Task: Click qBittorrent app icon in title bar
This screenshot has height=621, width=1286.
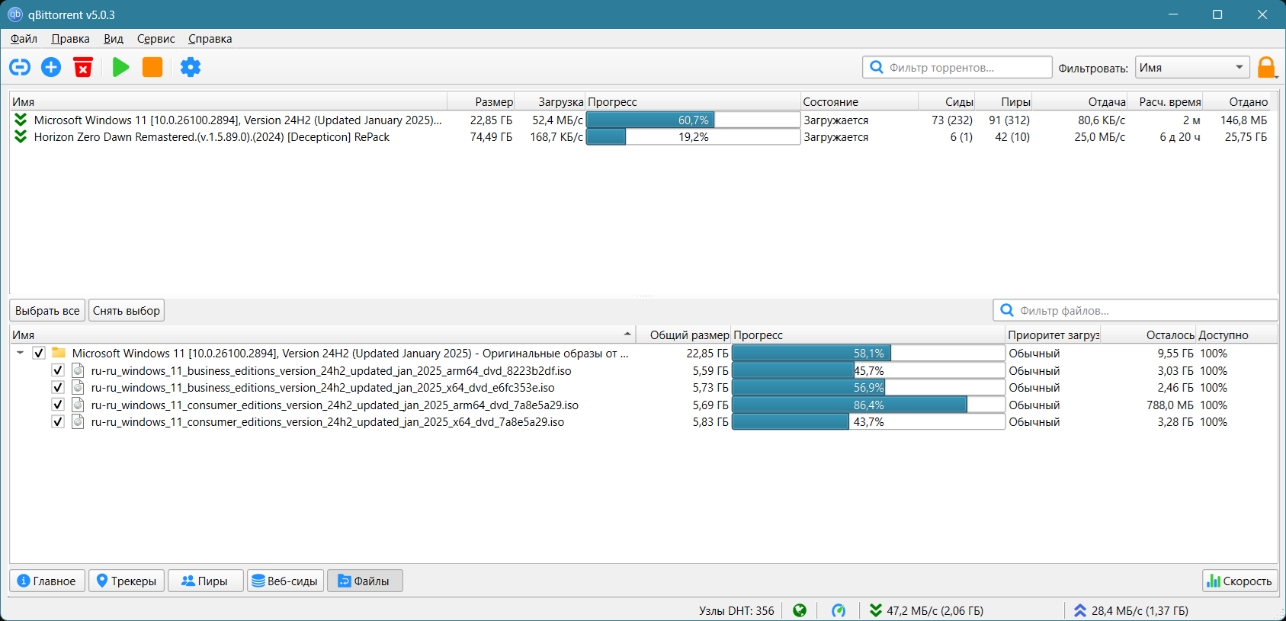Action: pos(15,14)
